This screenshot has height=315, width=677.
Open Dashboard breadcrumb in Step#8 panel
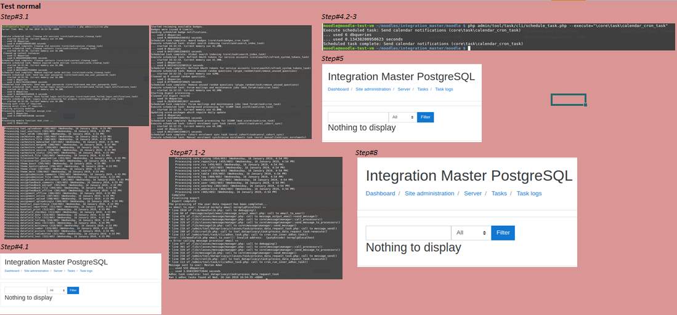click(380, 193)
